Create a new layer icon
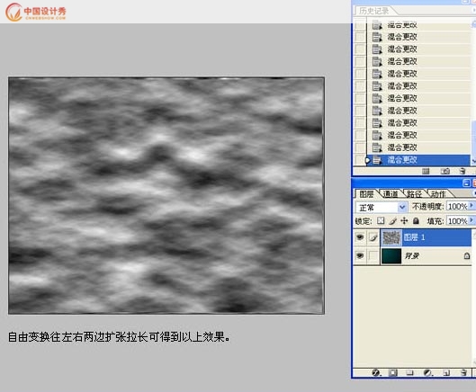 click(446, 372)
